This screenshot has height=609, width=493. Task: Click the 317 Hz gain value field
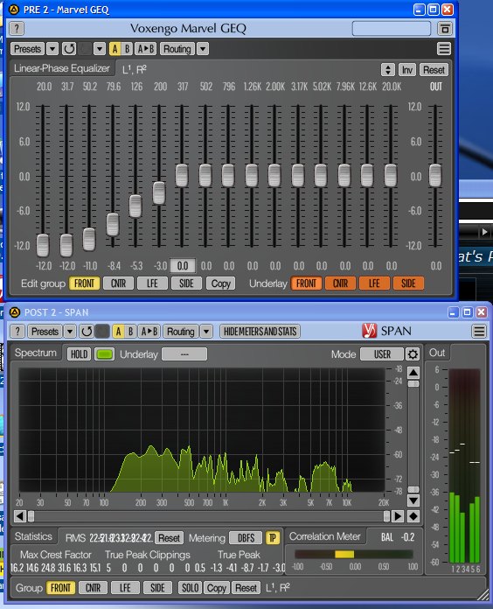tap(183, 266)
